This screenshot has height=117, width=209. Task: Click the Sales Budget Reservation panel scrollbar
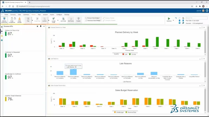(x=205, y=100)
